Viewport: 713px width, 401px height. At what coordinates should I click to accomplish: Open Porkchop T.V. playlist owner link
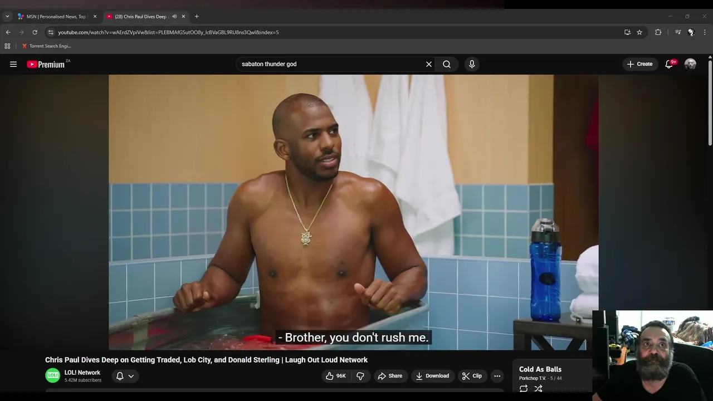click(x=533, y=378)
